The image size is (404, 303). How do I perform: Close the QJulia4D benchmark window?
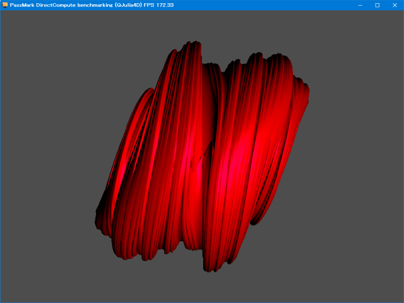395,5
